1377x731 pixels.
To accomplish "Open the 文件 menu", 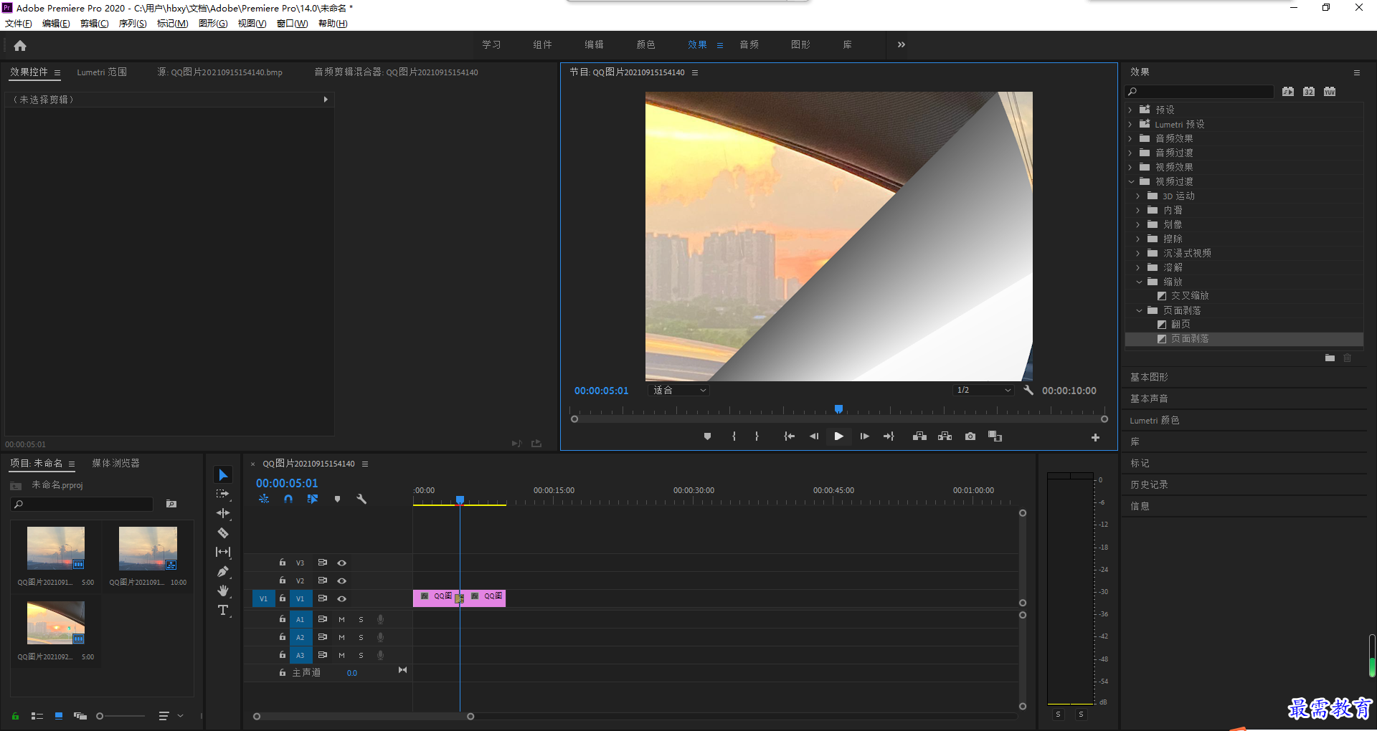I will coord(19,24).
